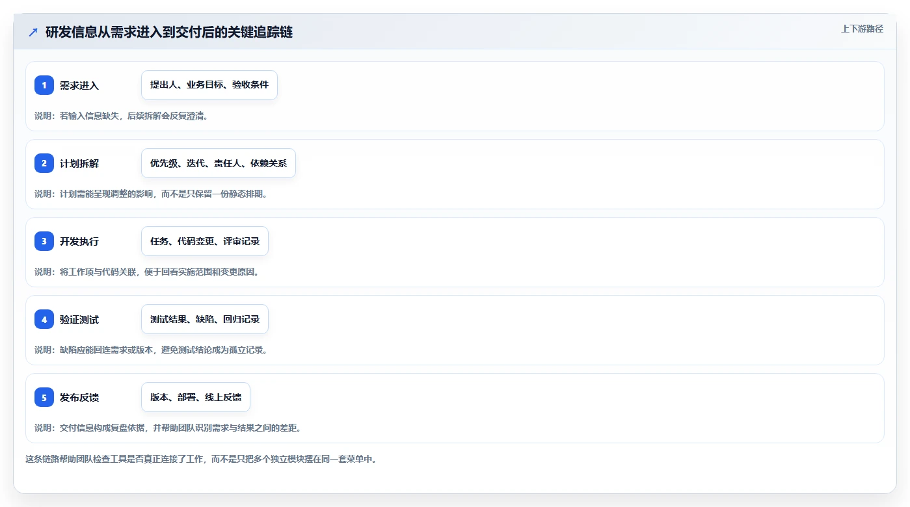Click the heading 研发信息从需求进入到交付后的关键追踪链
The height and width of the screenshot is (507, 910).
coord(169,32)
